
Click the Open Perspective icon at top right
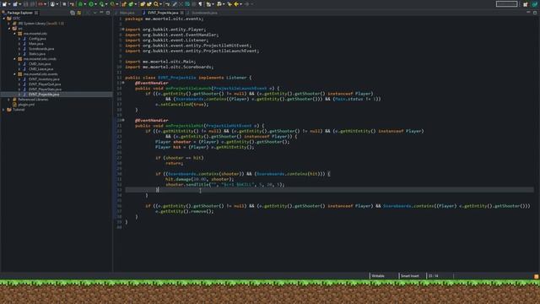tap(525, 4)
